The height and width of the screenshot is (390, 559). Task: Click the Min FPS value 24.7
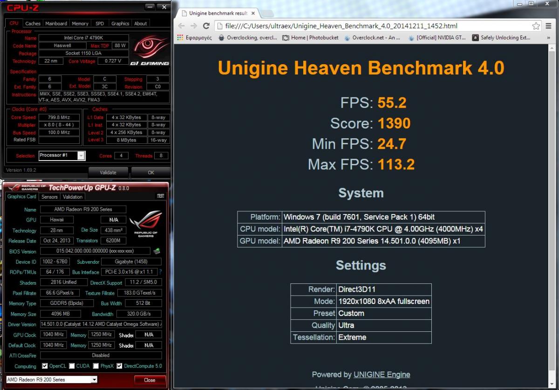tap(392, 144)
